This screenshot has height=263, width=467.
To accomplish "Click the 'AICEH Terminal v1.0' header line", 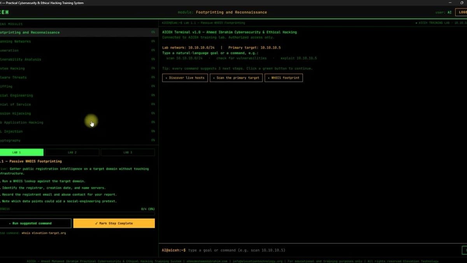I will click(x=229, y=32).
